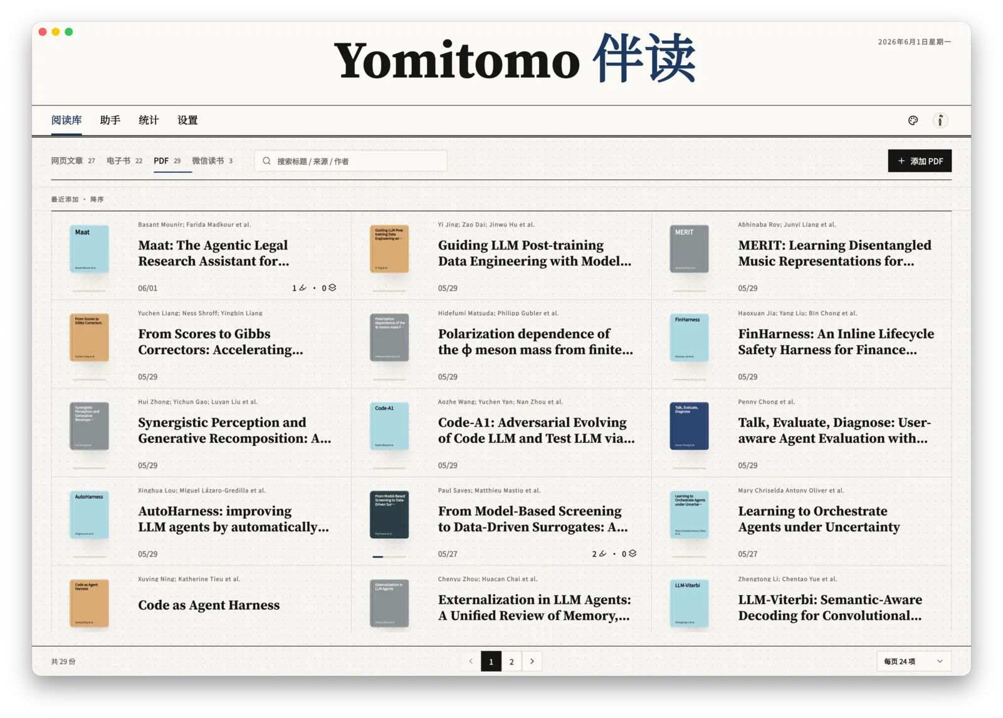Click the search magnifier icon
The width and height of the screenshot is (1003, 718).
pos(266,161)
